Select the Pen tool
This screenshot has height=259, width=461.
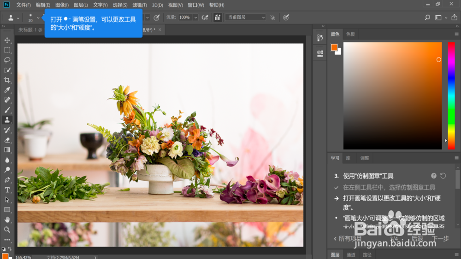click(x=7, y=180)
